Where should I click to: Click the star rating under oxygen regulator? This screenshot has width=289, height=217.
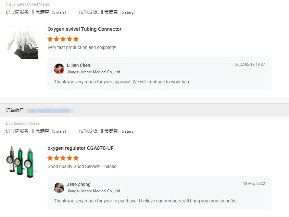63,158
